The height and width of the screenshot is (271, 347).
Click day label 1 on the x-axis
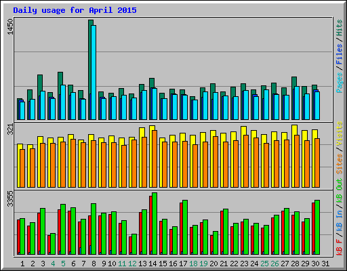coord(22,264)
